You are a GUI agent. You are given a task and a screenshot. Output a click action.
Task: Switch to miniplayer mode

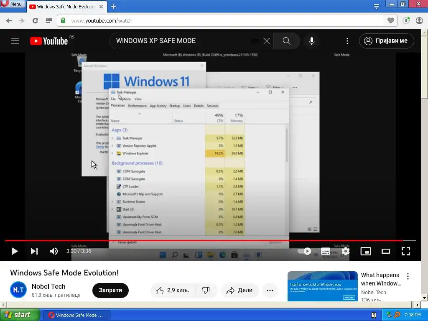tap(365, 251)
